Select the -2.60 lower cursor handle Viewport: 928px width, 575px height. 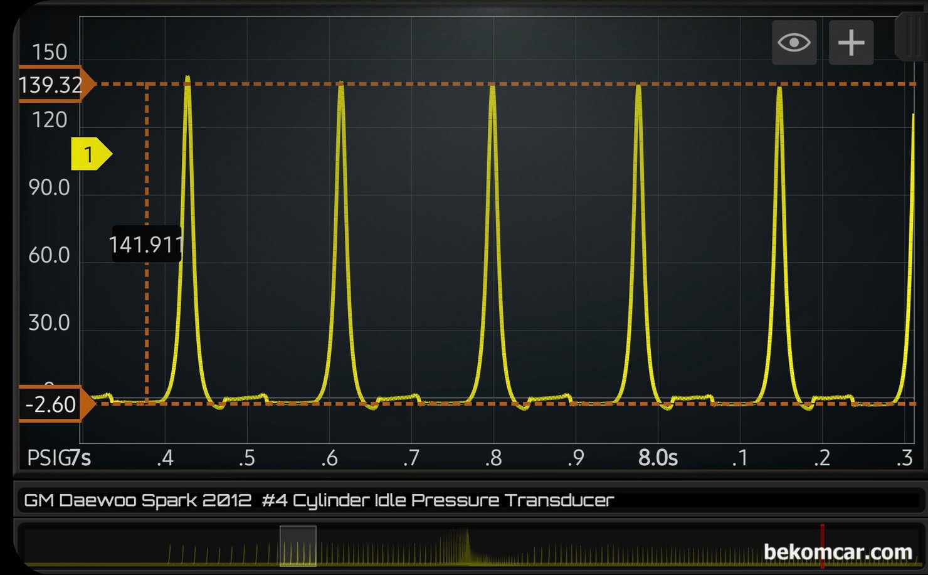53,404
